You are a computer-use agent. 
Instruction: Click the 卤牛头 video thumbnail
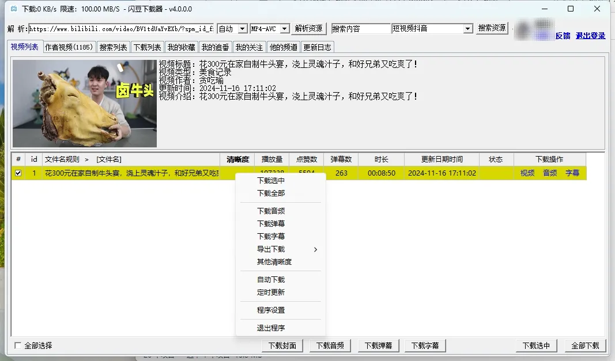pos(85,103)
